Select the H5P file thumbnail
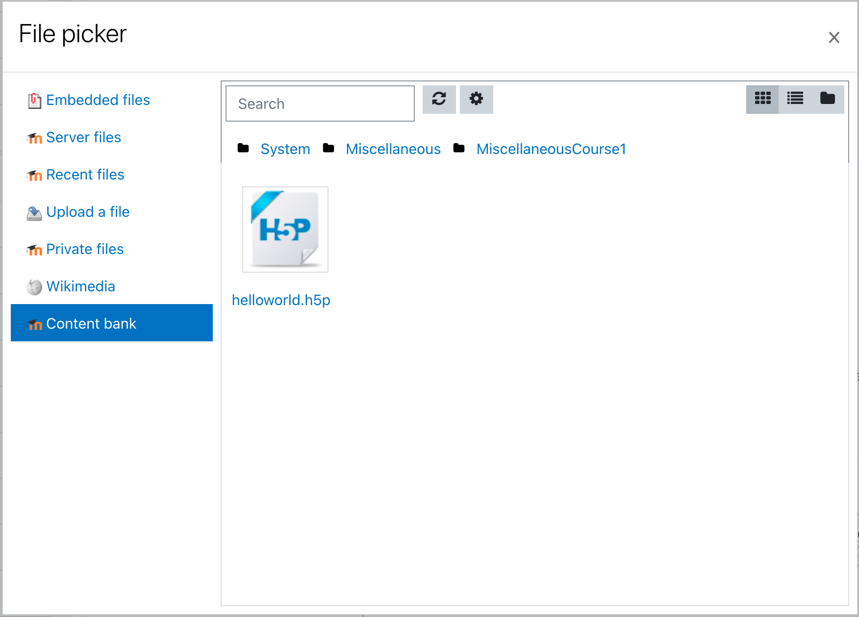The height and width of the screenshot is (617, 859). coord(285,230)
